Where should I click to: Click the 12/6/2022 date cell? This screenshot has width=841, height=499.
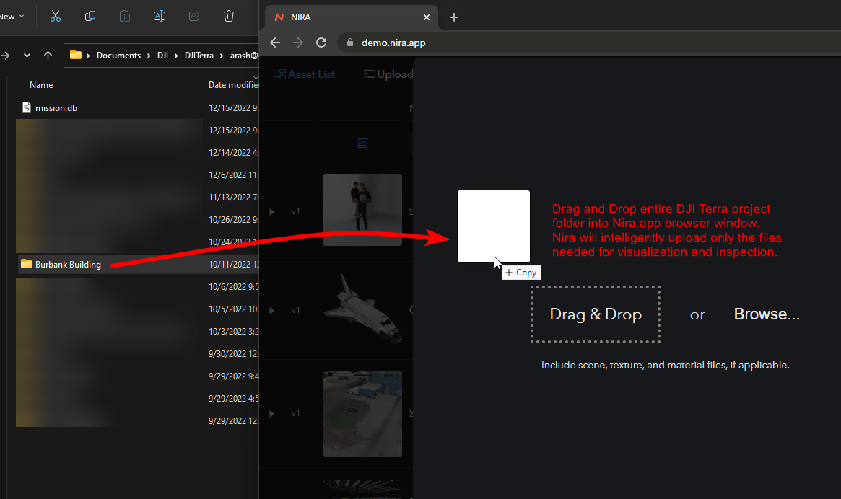point(233,175)
